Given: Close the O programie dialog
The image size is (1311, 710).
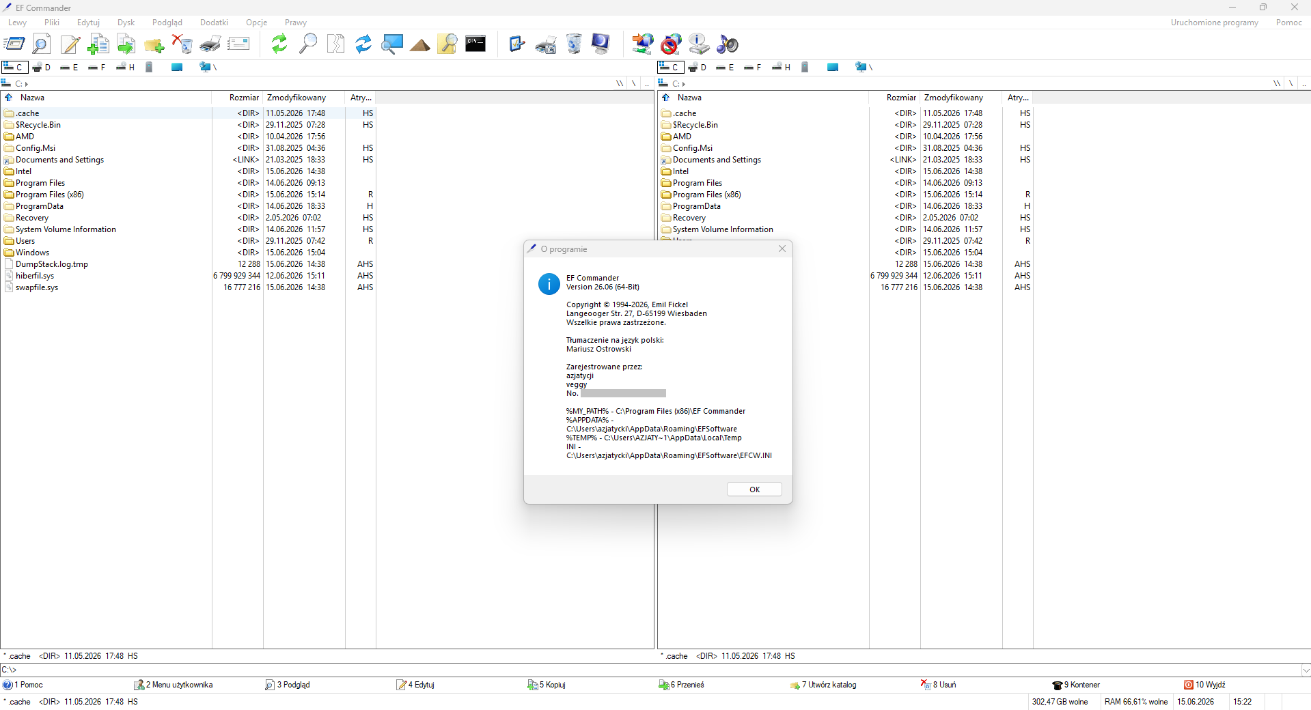Looking at the screenshot, I should pyautogui.click(x=782, y=249).
